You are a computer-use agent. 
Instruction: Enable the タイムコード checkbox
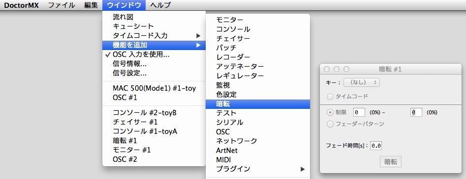(330, 96)
